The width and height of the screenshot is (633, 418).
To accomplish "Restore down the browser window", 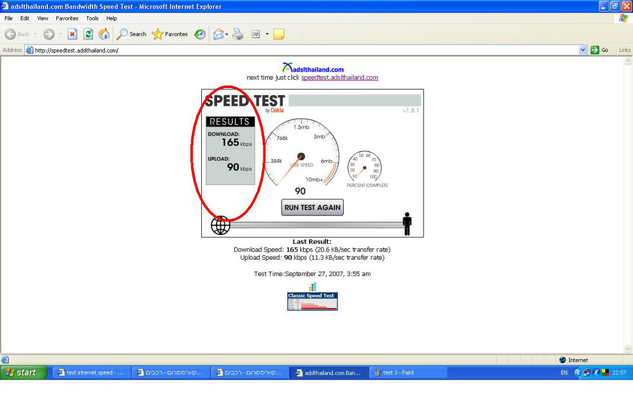I will (x=615, y=6).
